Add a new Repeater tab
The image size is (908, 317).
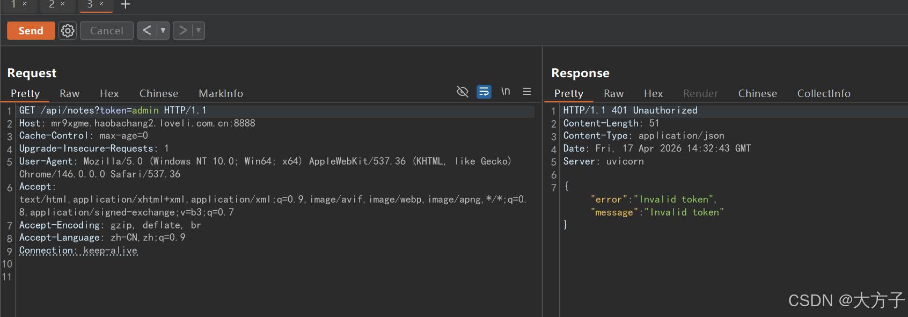point(126,5)
